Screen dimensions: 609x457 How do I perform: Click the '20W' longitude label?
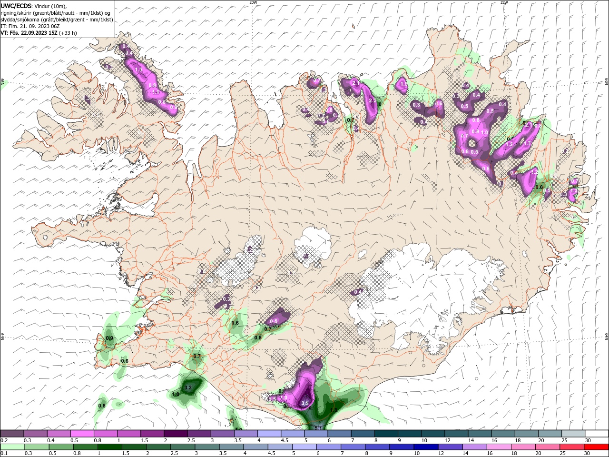tap(253, 2)
